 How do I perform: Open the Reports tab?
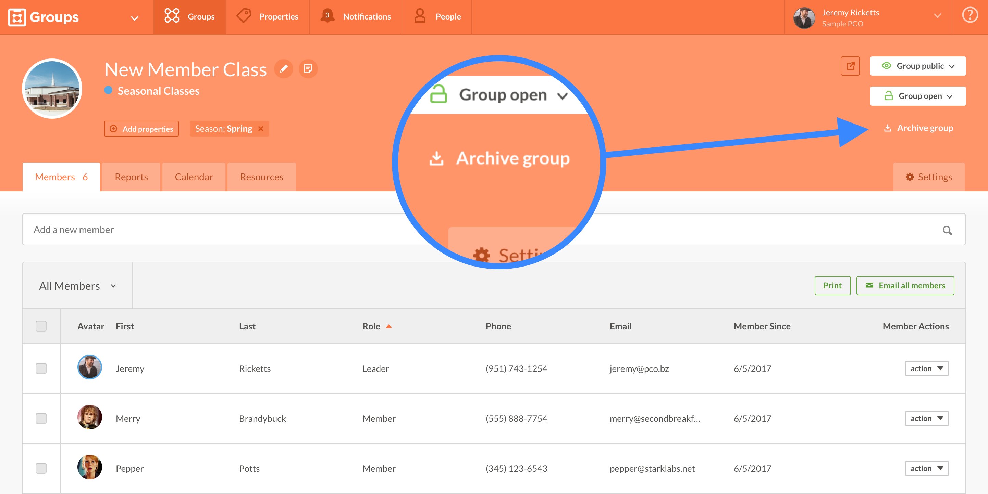tap(131, 177)
